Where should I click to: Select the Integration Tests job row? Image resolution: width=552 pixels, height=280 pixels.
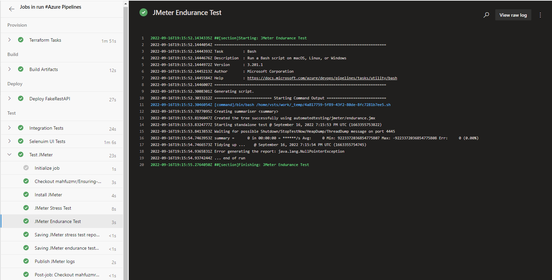[62, 128]
